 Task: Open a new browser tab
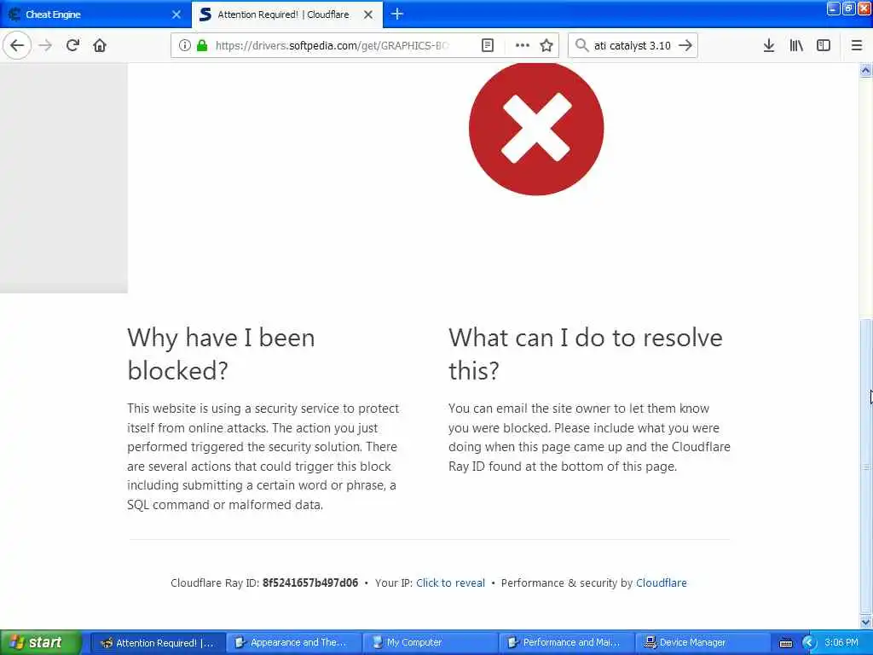(x=397, y=14)
